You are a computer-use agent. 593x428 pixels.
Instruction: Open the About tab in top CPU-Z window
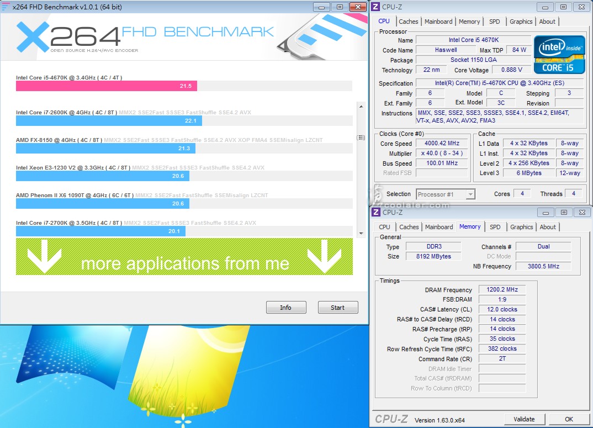coord(547,22)
